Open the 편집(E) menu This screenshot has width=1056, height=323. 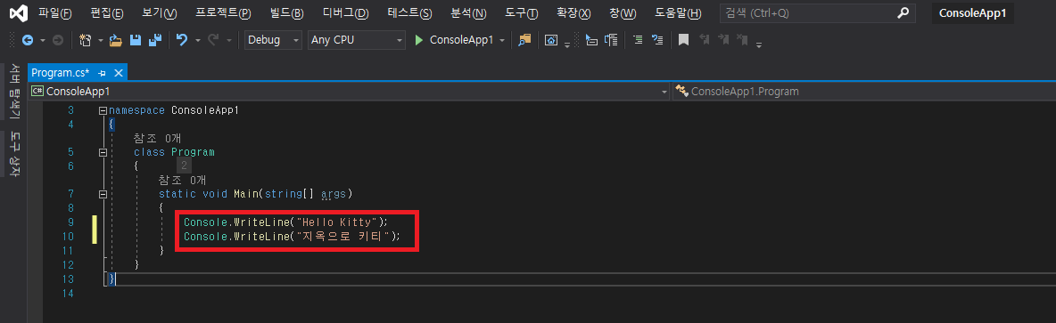coord(107,12)
